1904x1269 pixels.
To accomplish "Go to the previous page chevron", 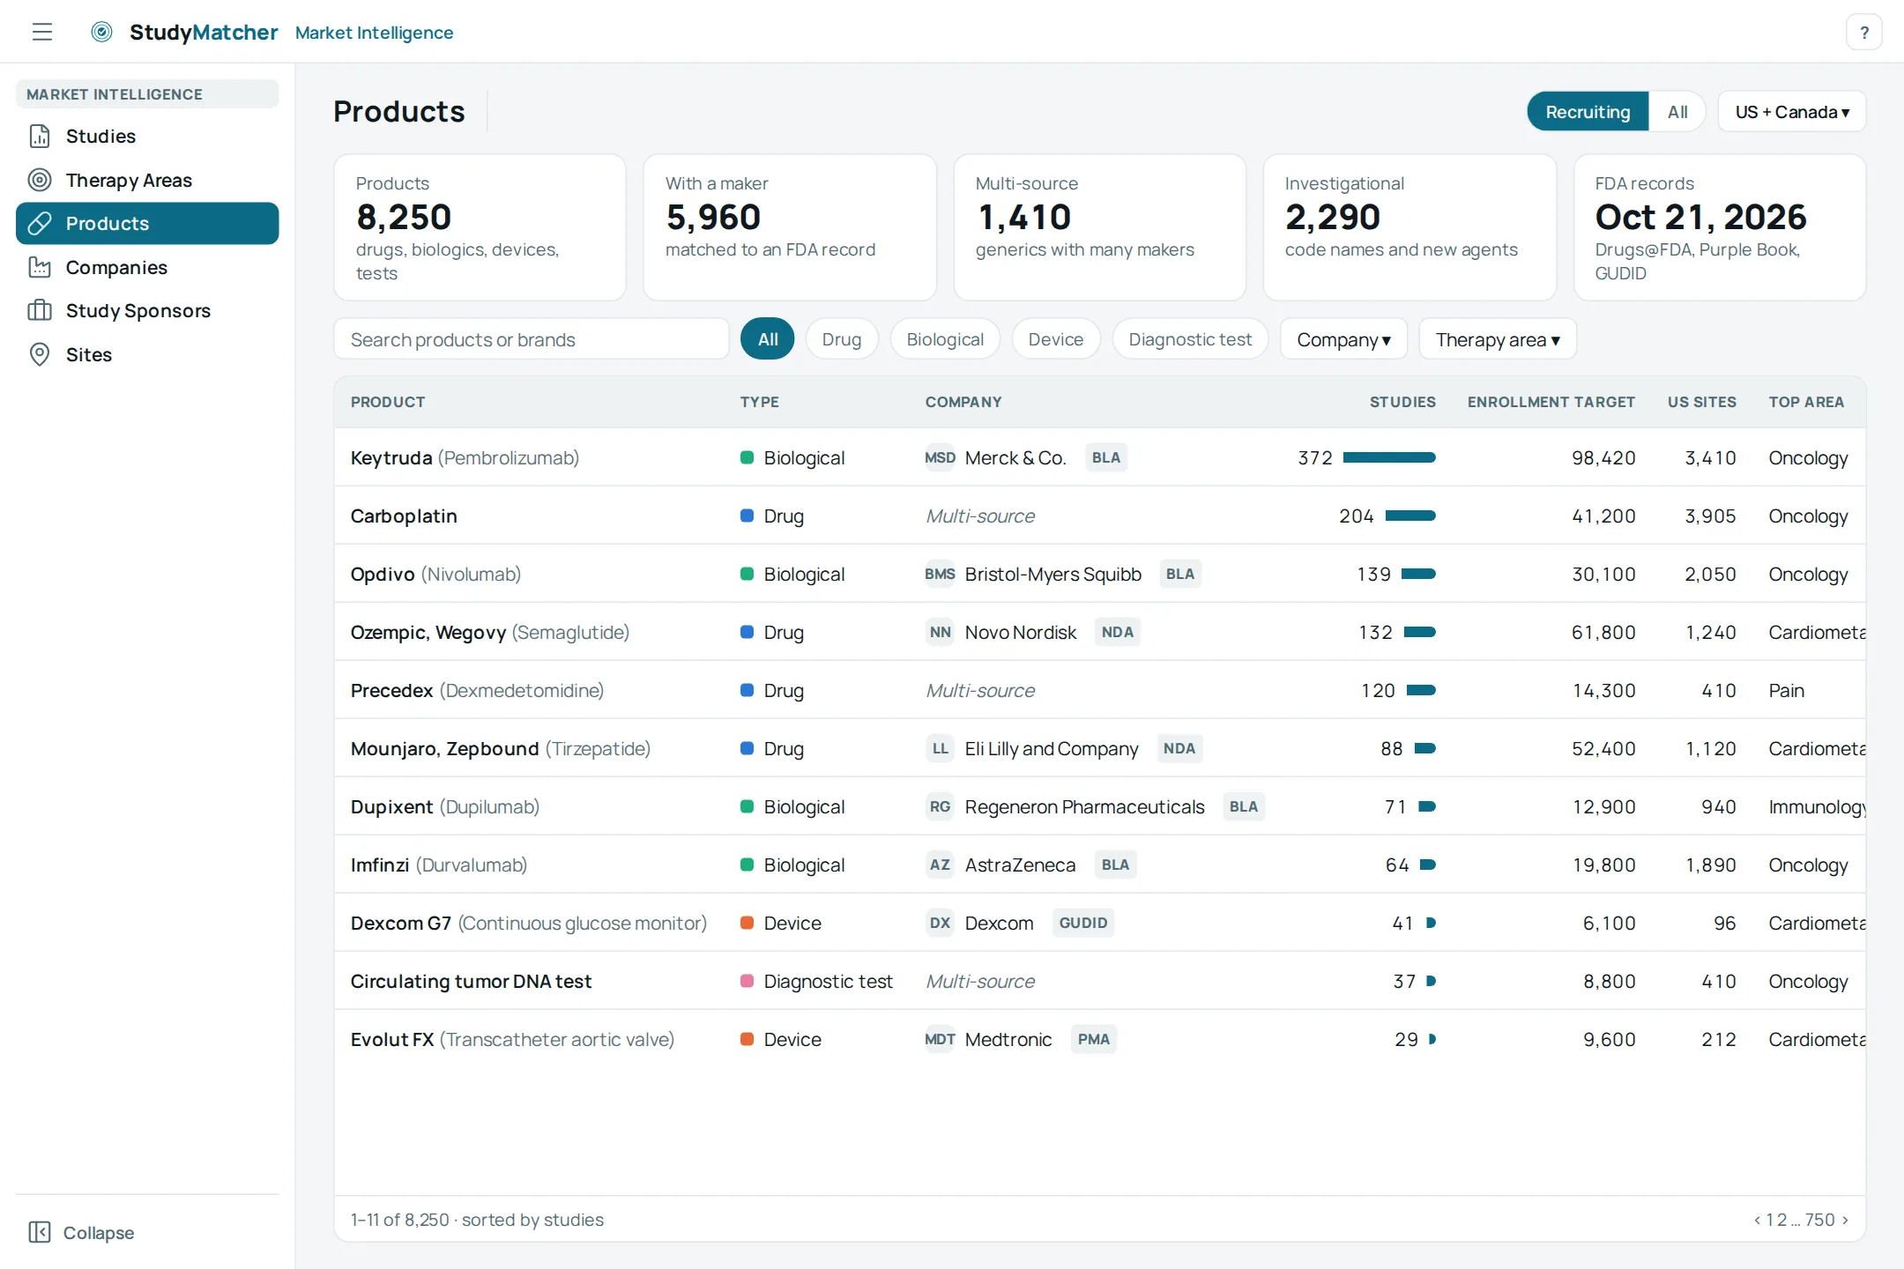I will pos(1757,1220).
